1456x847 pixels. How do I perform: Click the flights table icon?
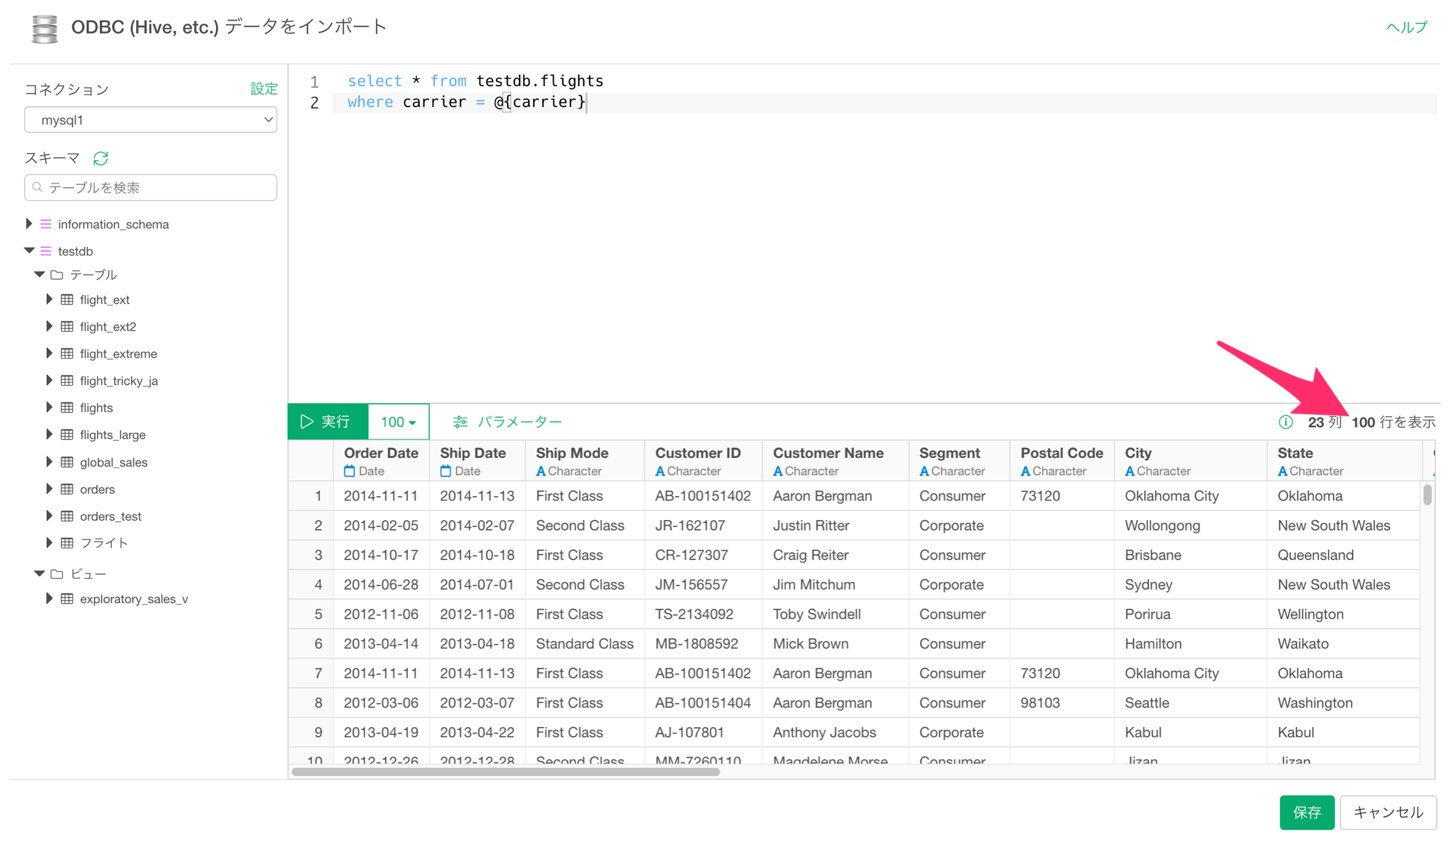pyautogui.click(x=67, y=407)
